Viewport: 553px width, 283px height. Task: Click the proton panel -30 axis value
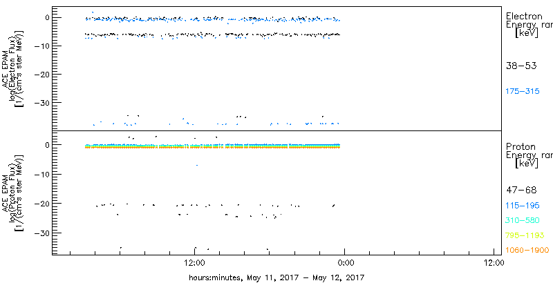coord(41,233)
